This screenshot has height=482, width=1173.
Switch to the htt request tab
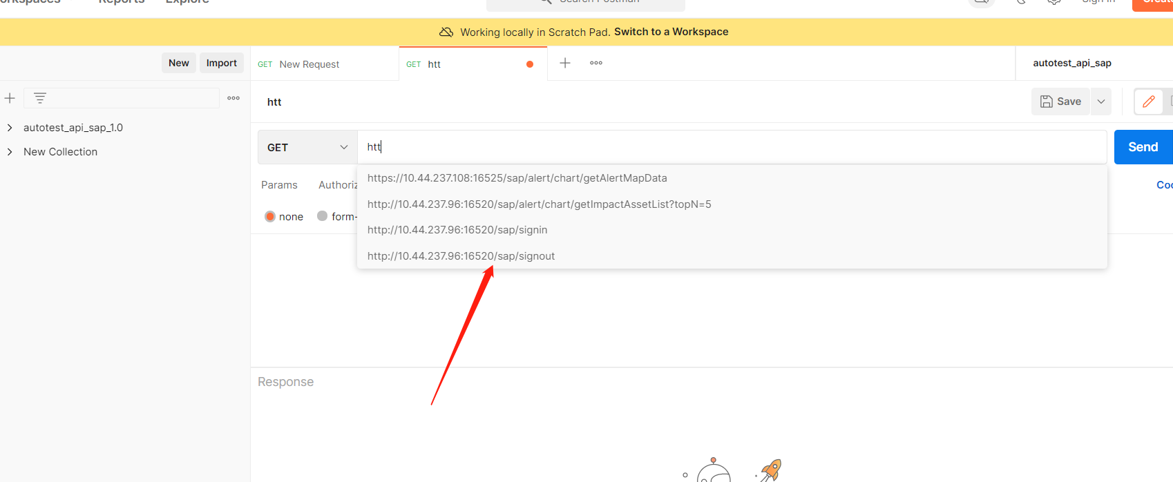click(473, 64)
